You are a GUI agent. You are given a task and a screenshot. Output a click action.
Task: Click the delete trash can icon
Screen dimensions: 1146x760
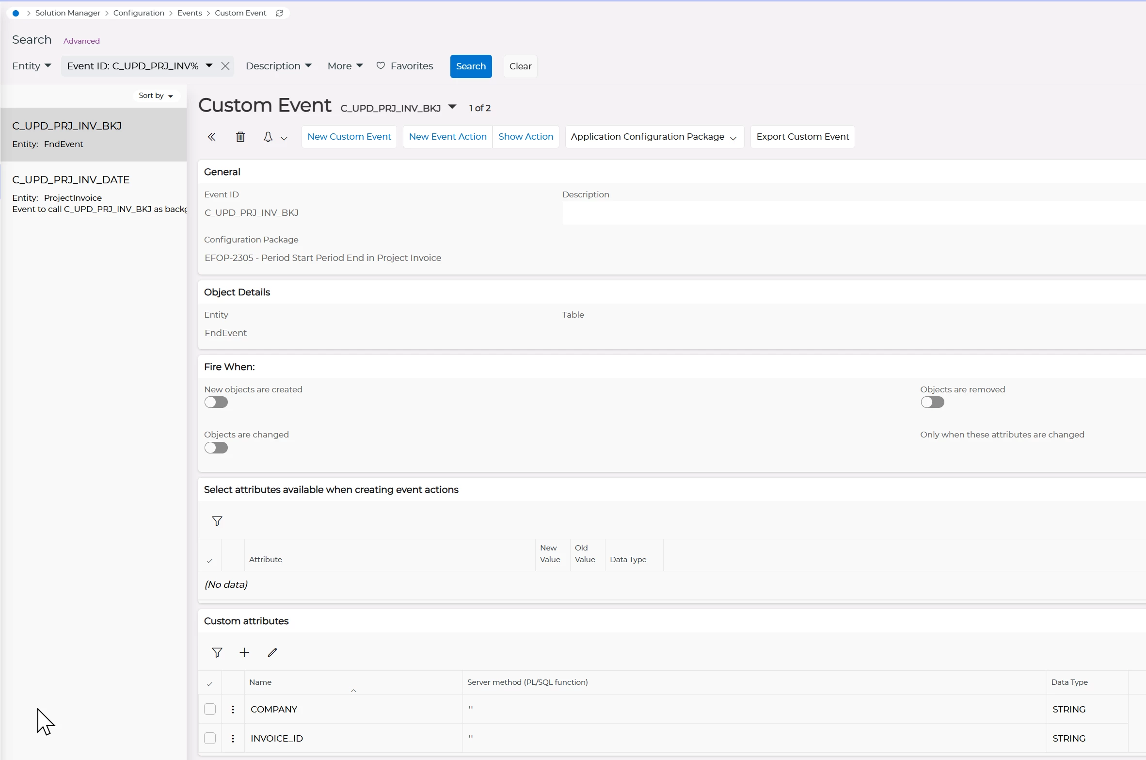240,137
